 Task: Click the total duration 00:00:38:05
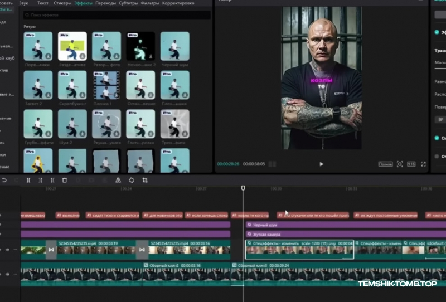click(254, 164)
